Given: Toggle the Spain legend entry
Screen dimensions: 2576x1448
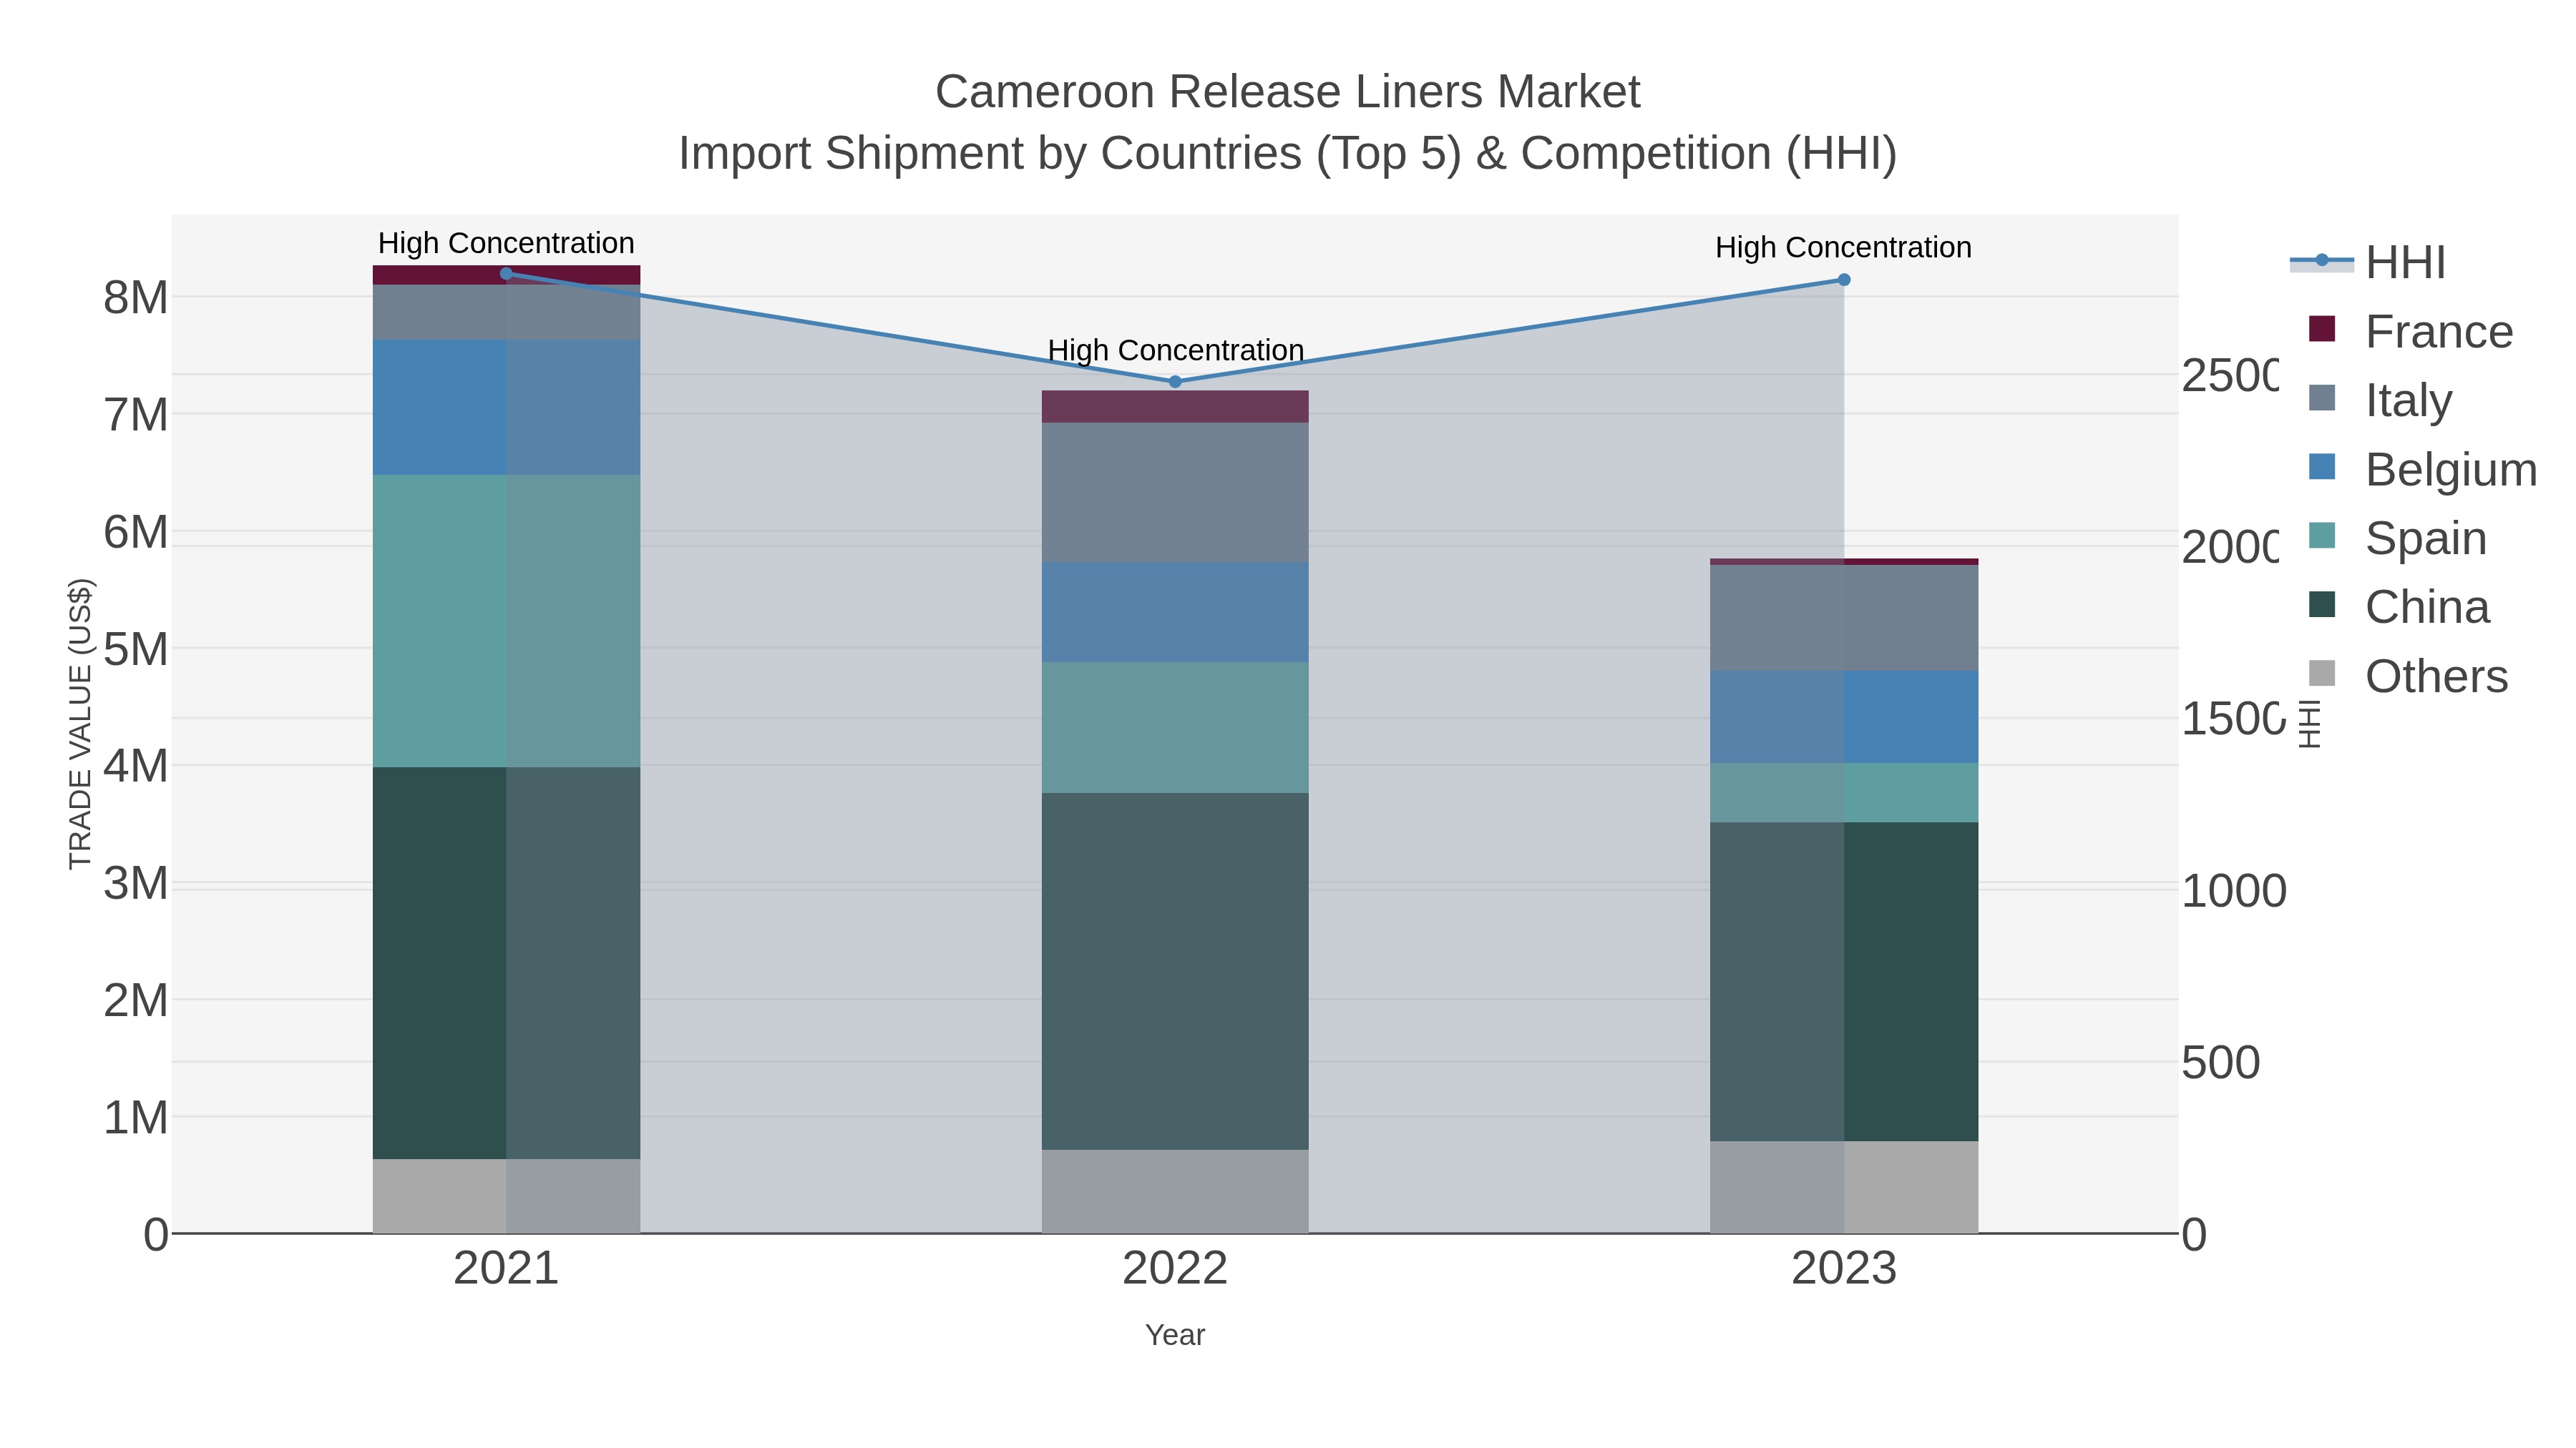Looking at the screenshot, I should pyautogui.click(x=2397, y=538).
